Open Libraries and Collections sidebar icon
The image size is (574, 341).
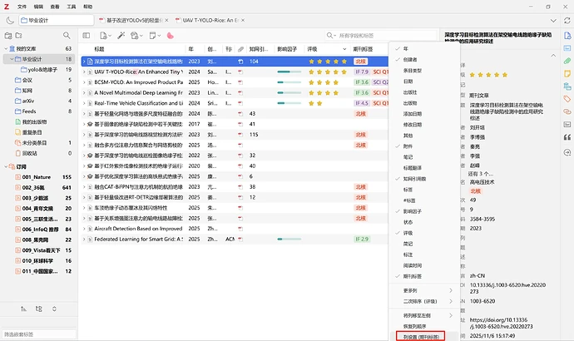pyautogui.click(x=567, y=86)
